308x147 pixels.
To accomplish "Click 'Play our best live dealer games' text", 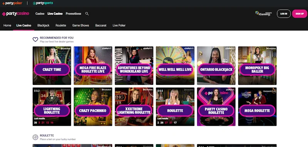I will (x=57, y=42).
